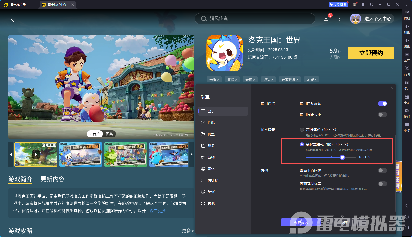Click the 立即预约 reservation button
The width and height of the screenshot is (412, 237).
(x=371, y=53)
